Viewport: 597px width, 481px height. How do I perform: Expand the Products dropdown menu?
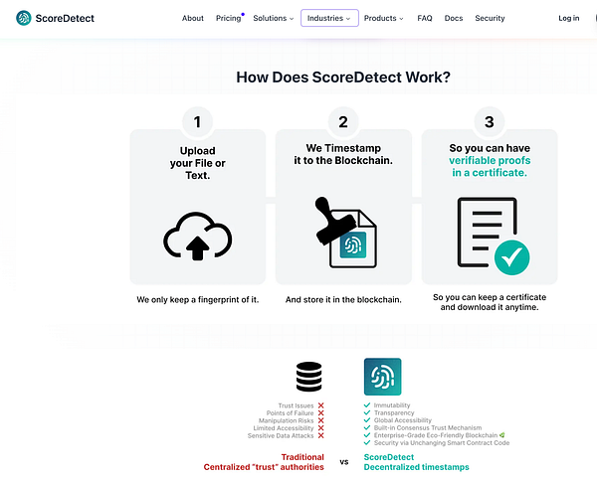383,18
